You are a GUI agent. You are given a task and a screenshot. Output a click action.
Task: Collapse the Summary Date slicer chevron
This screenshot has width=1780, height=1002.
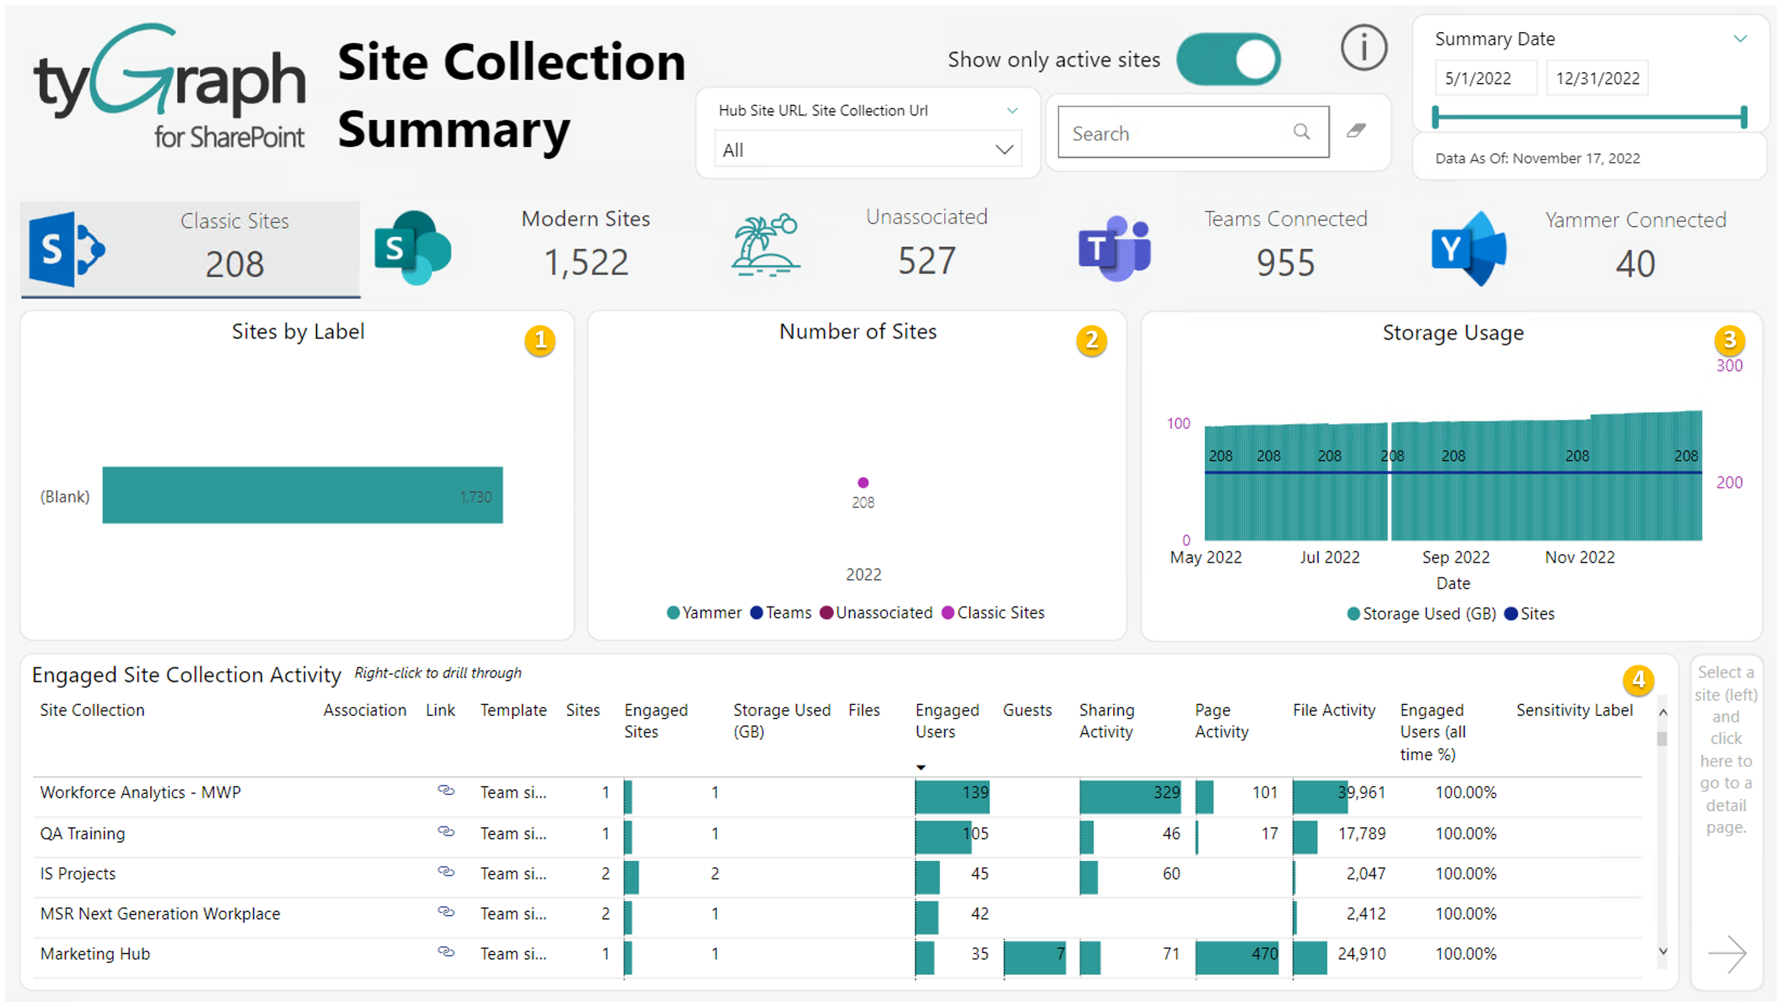1740,38
